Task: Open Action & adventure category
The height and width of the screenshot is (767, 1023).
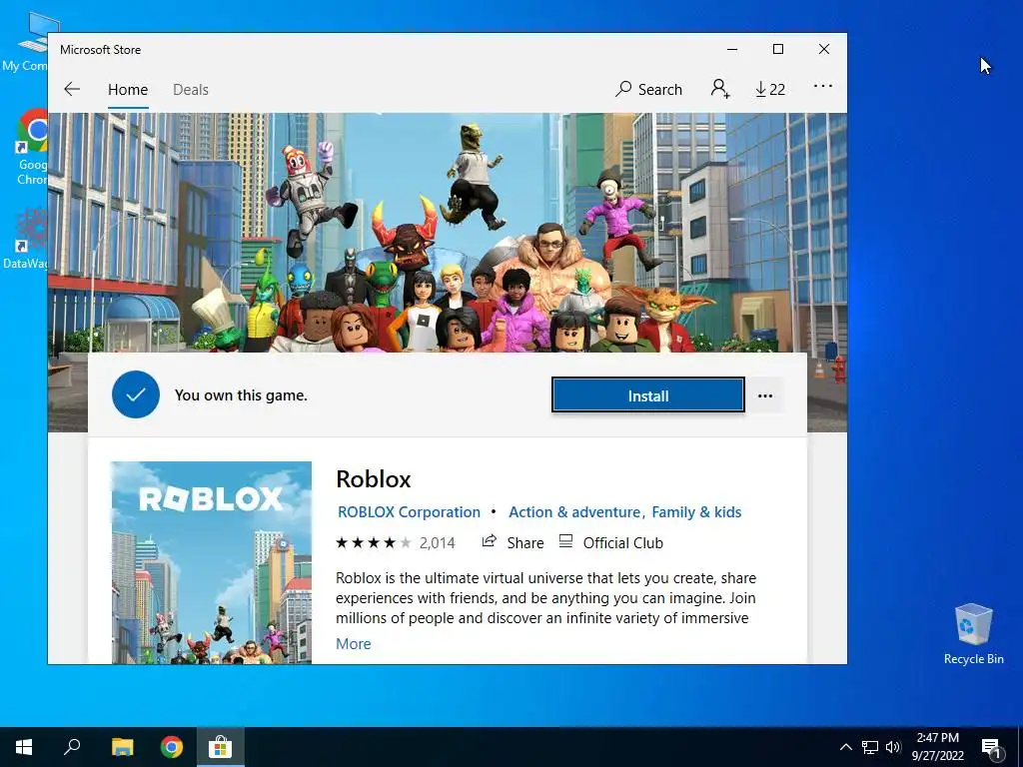Action: point(574,512)
